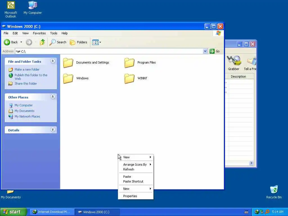Collapse the Other Places panel
The image size is (288, 216).
tap(53, 97)
